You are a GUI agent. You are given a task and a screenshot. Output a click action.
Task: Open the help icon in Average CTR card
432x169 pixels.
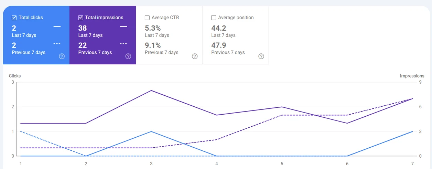coord(195,56)
